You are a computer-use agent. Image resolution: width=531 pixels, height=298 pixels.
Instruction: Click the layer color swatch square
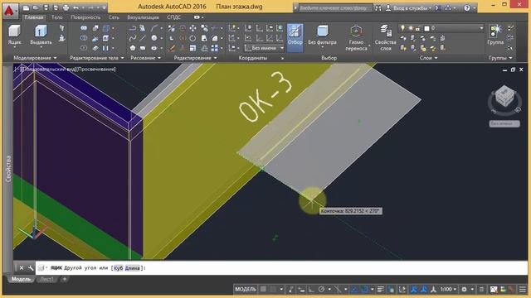click(x=426, y=28)
